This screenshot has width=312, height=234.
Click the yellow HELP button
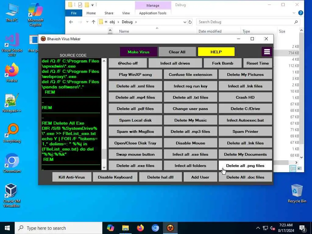click(x=216, y=52)
